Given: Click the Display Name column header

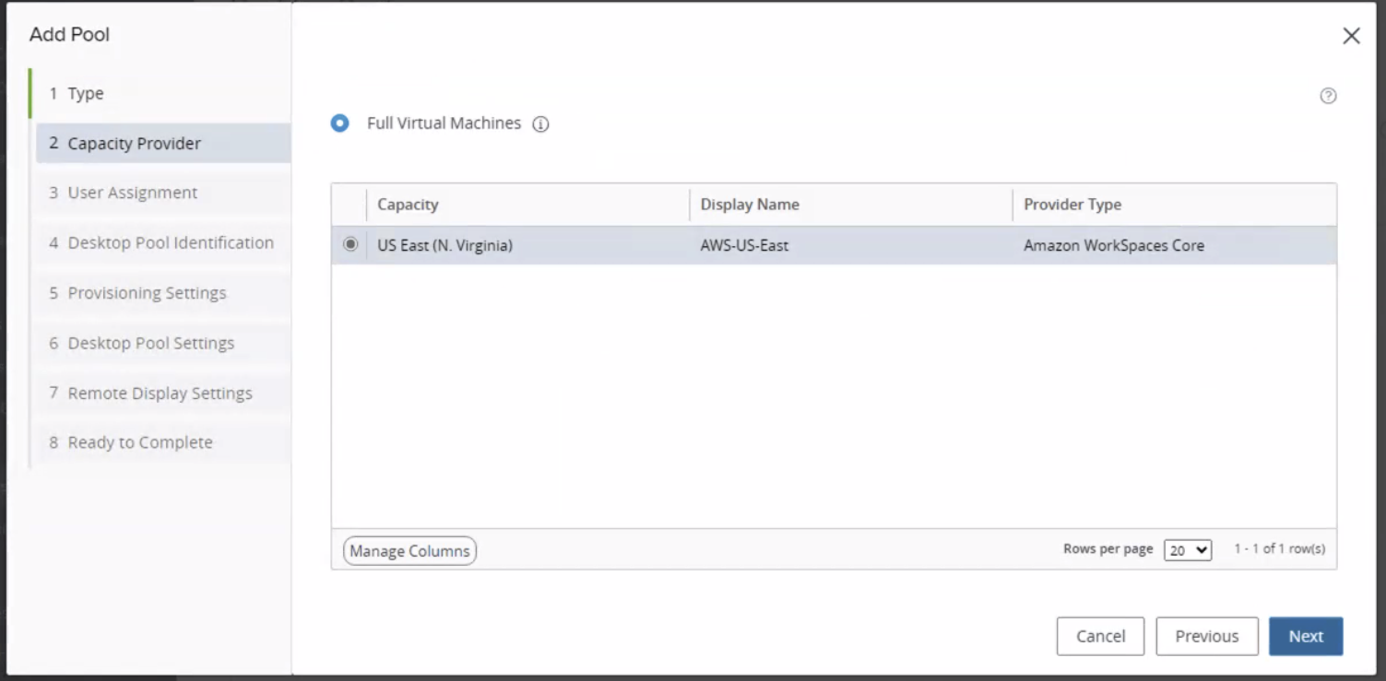Looking at the screenshot, I should coord(750,204).
